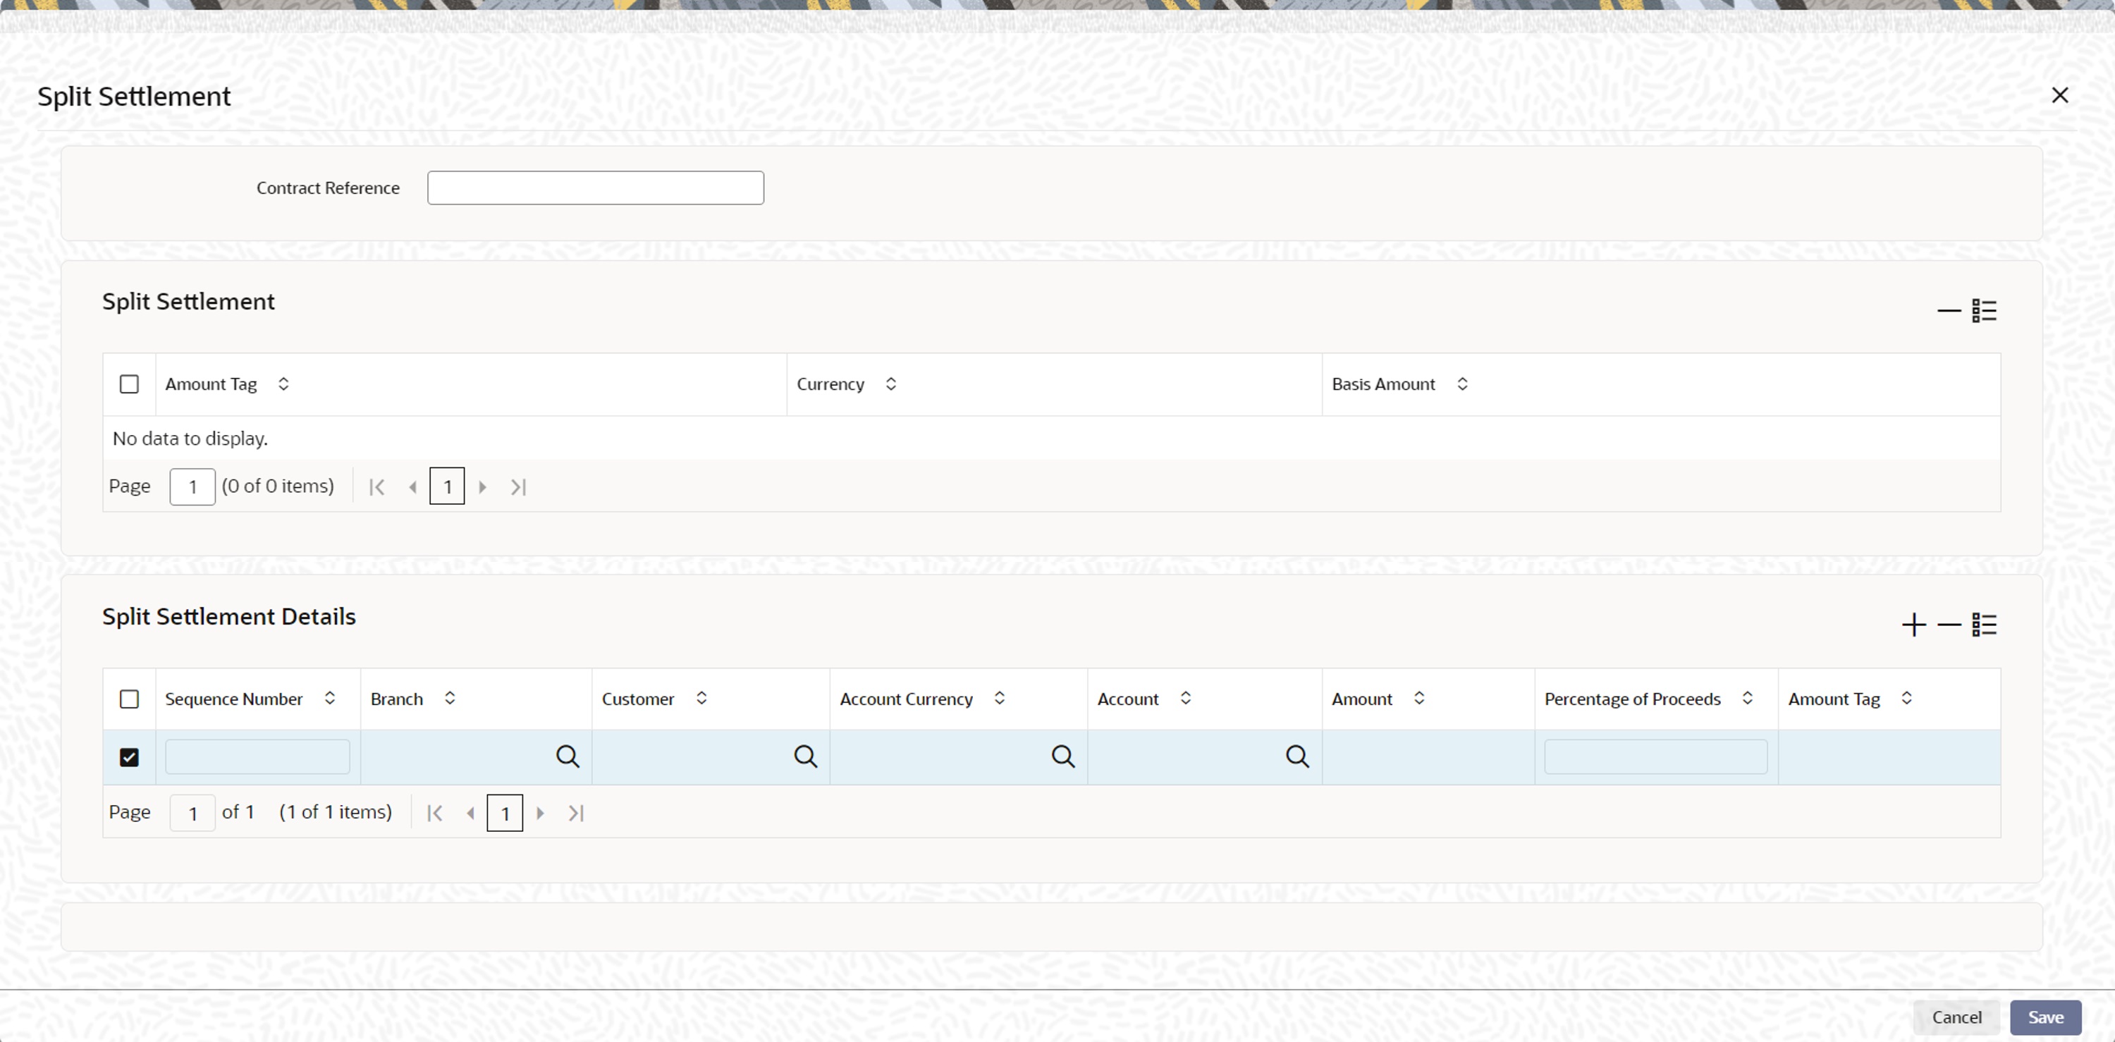
Task: Click the add row icon in Split Settlement Details
Action: tap(1913, 624)
